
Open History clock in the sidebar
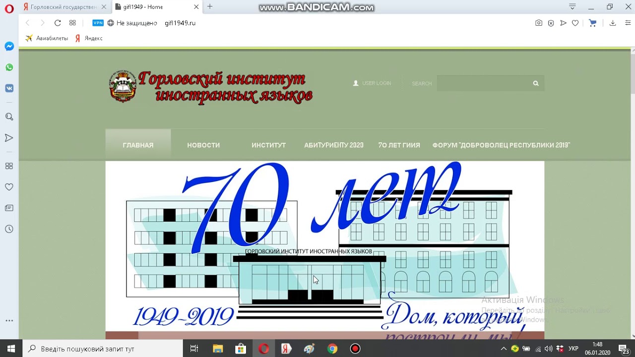click(x=9, y=229)
